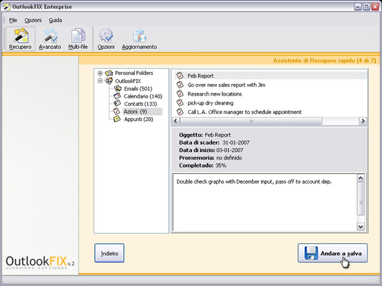The image size is (382, 286).
Task: Click the Calendario folder icon
Action: pyautogui.click(x=118, y=96)
